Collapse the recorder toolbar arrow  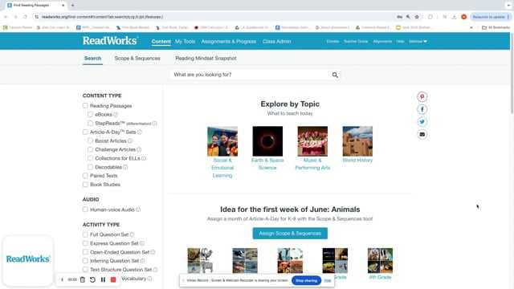click(x=63, y=279)
